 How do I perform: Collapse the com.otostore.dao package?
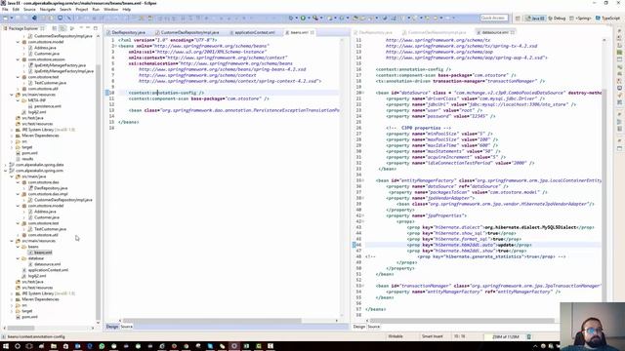18,182
